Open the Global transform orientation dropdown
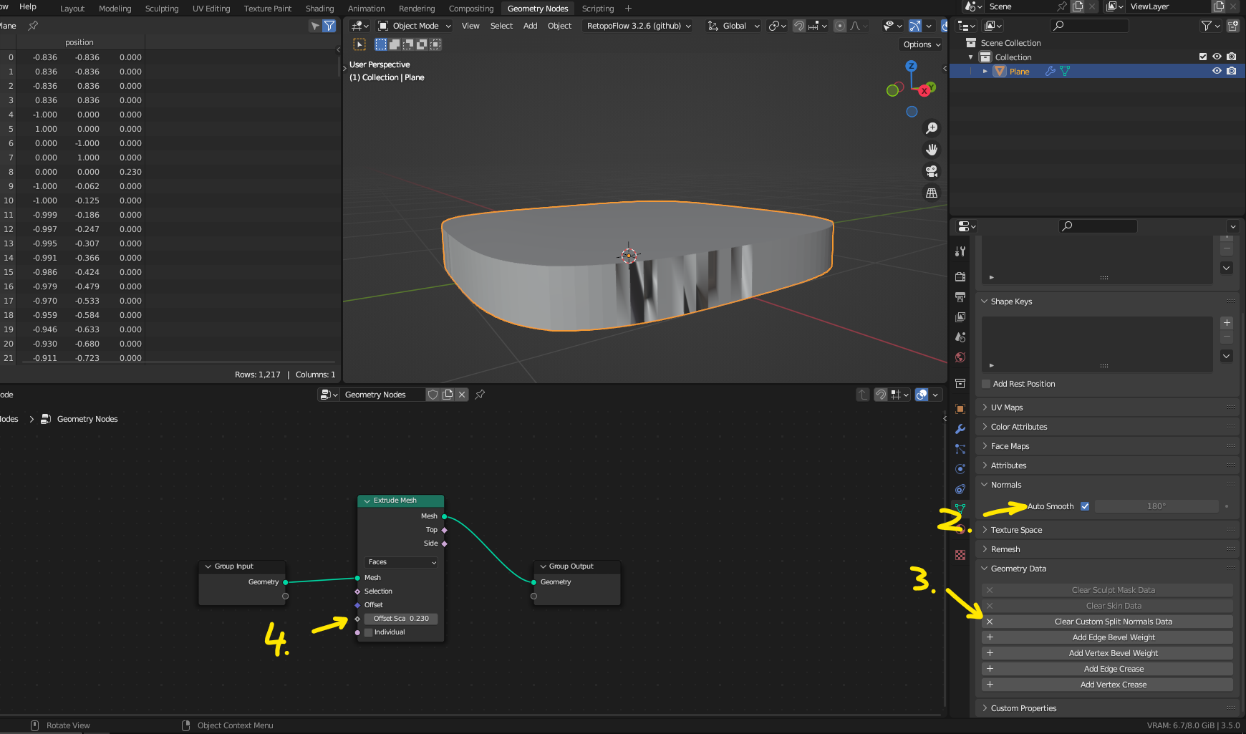 coord(733,26)
